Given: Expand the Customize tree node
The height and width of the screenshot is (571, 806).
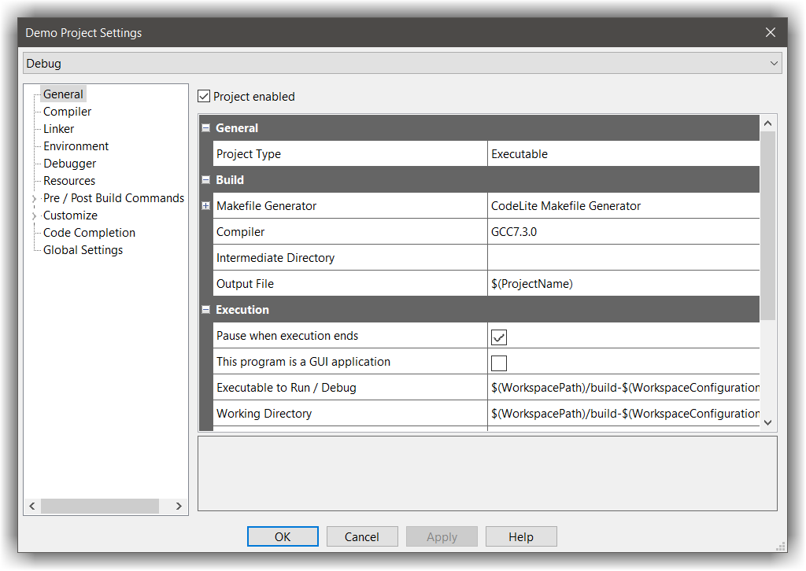Looking at the screenshot, I should point(33,215).
